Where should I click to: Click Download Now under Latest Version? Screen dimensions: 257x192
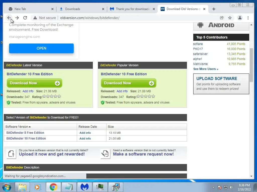click(34, 83)
